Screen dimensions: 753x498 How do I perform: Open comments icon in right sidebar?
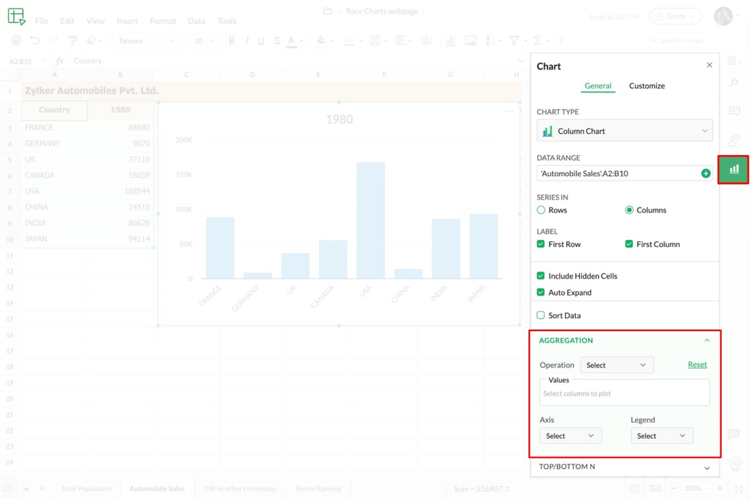coord(734,111)
